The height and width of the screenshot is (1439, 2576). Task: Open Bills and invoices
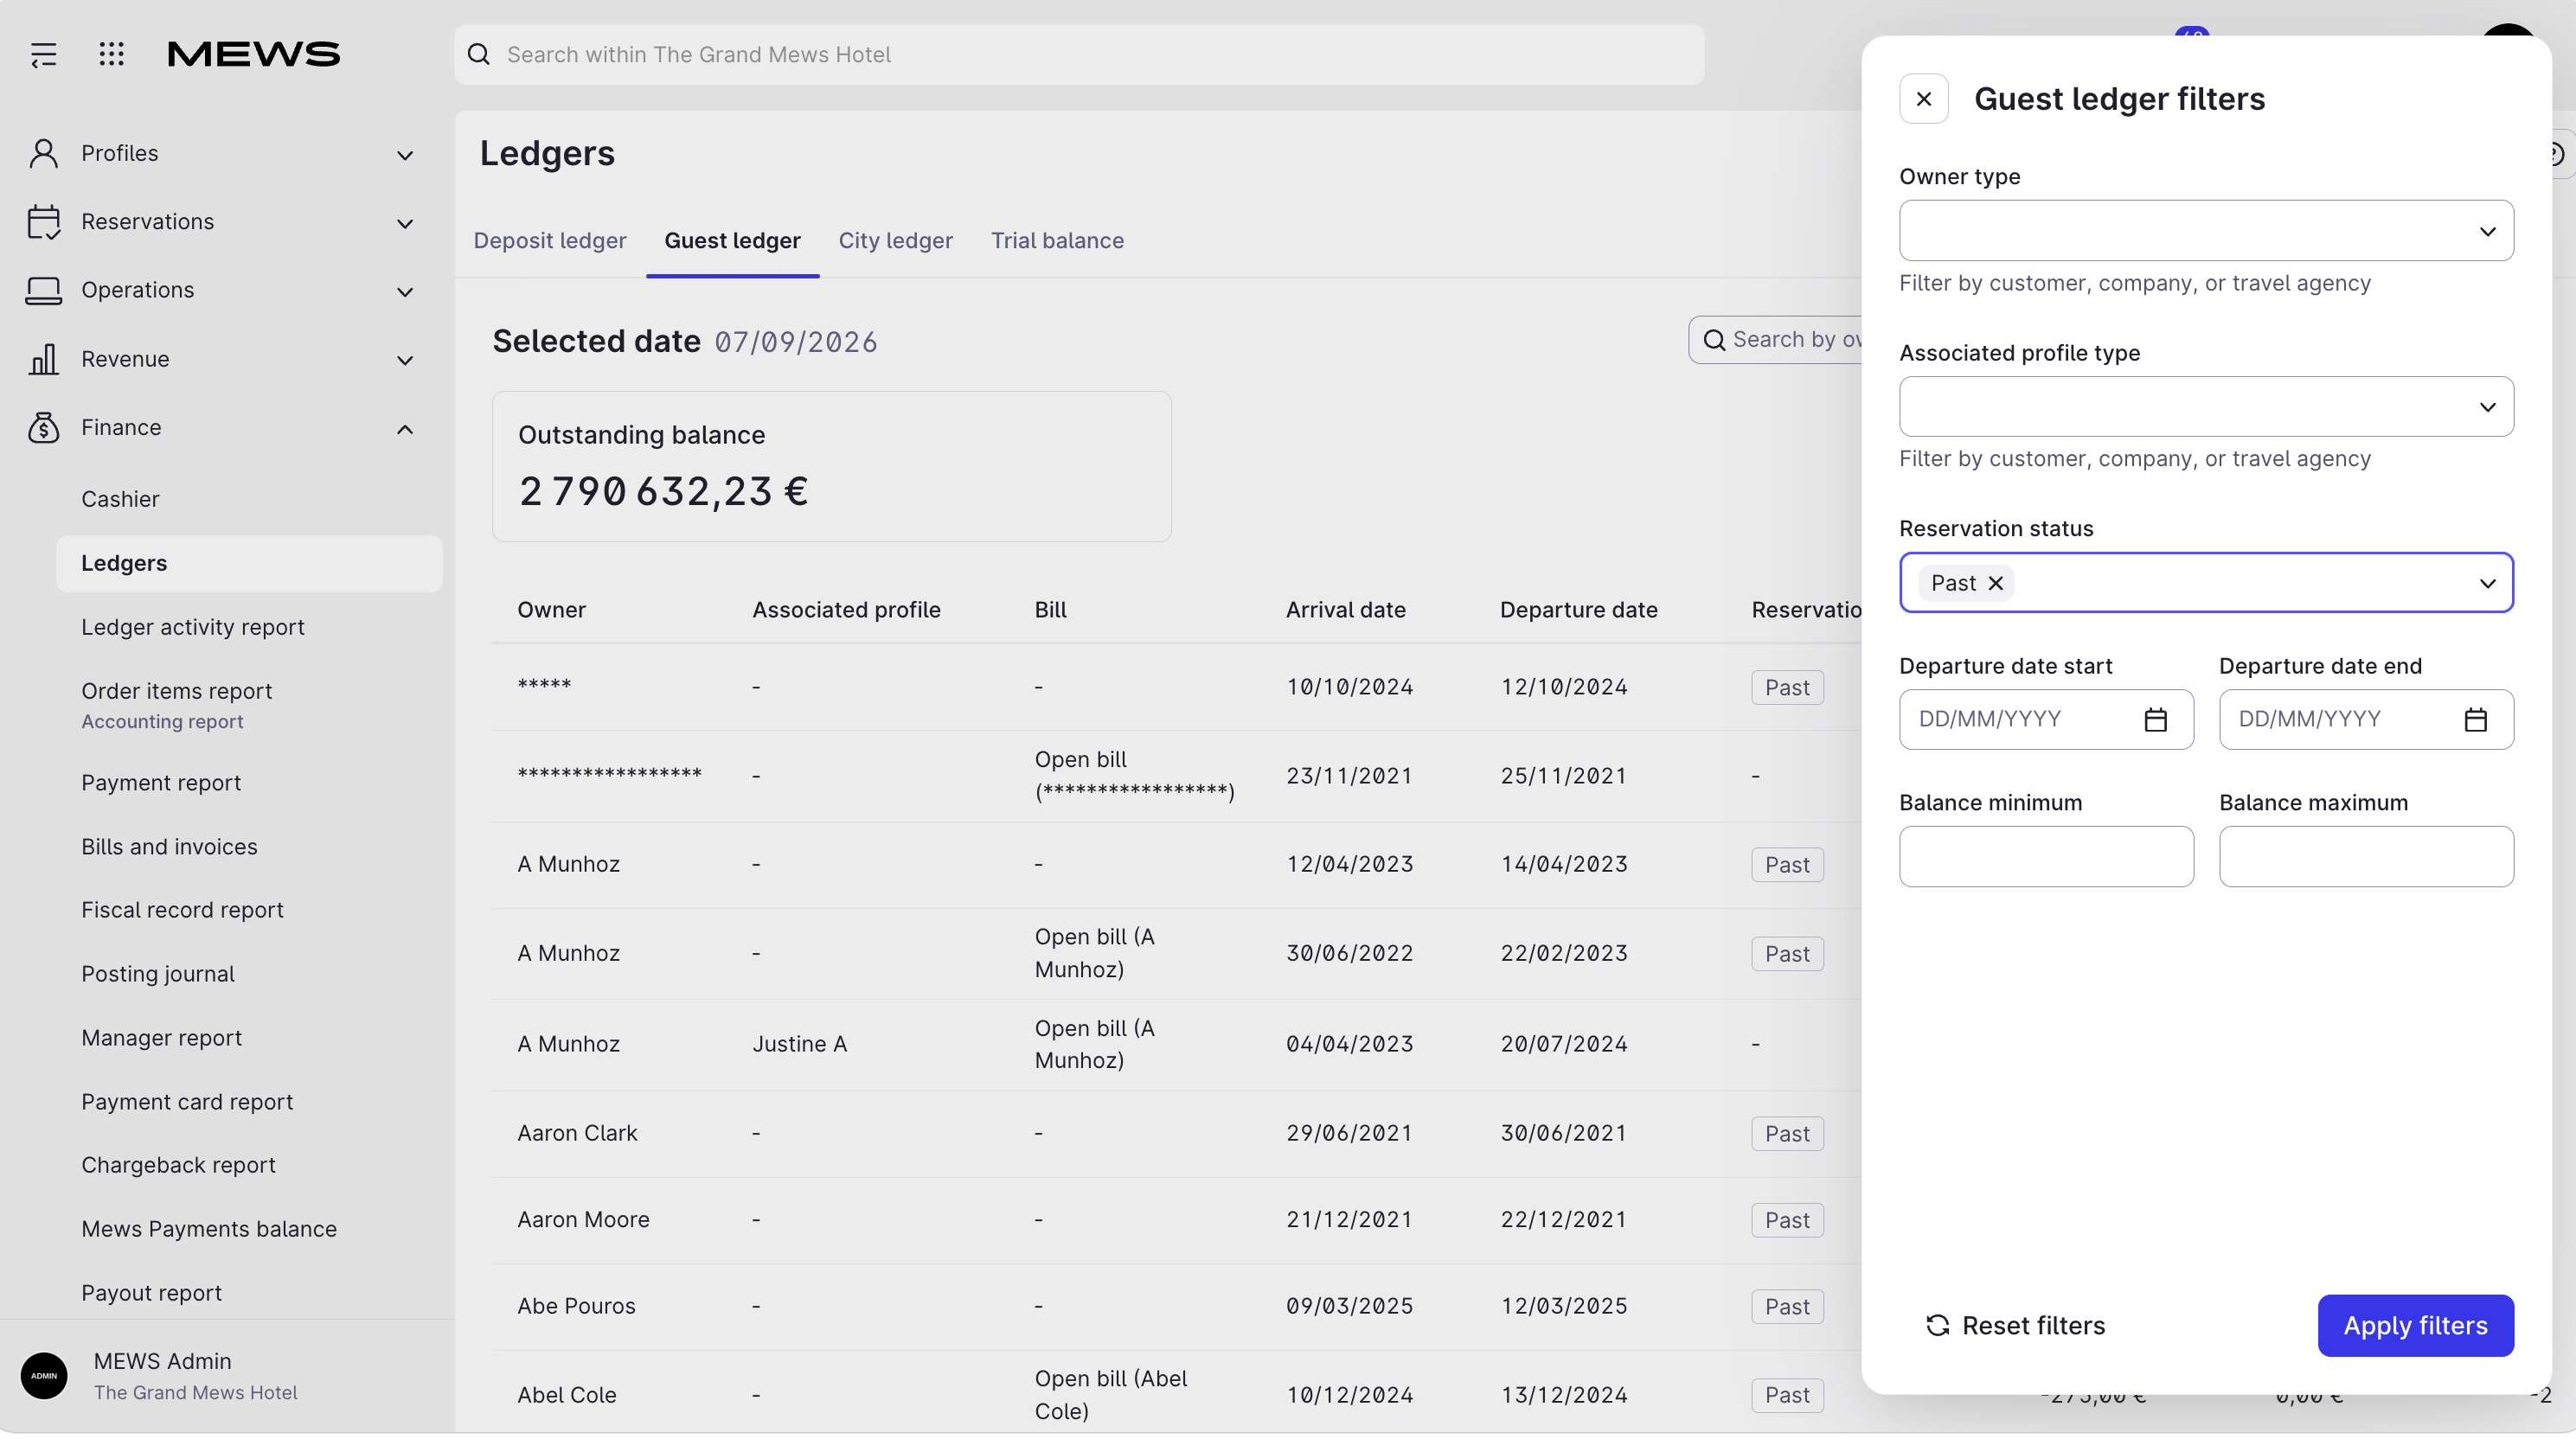[x=169, y=847]
